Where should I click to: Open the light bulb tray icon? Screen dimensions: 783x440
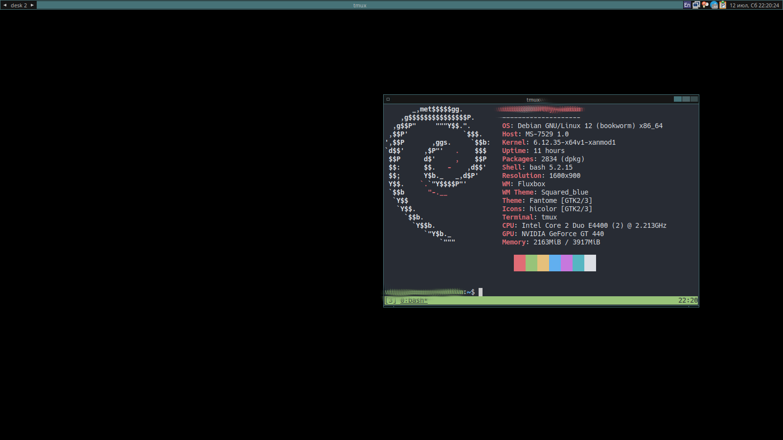(x=705, y=5)
